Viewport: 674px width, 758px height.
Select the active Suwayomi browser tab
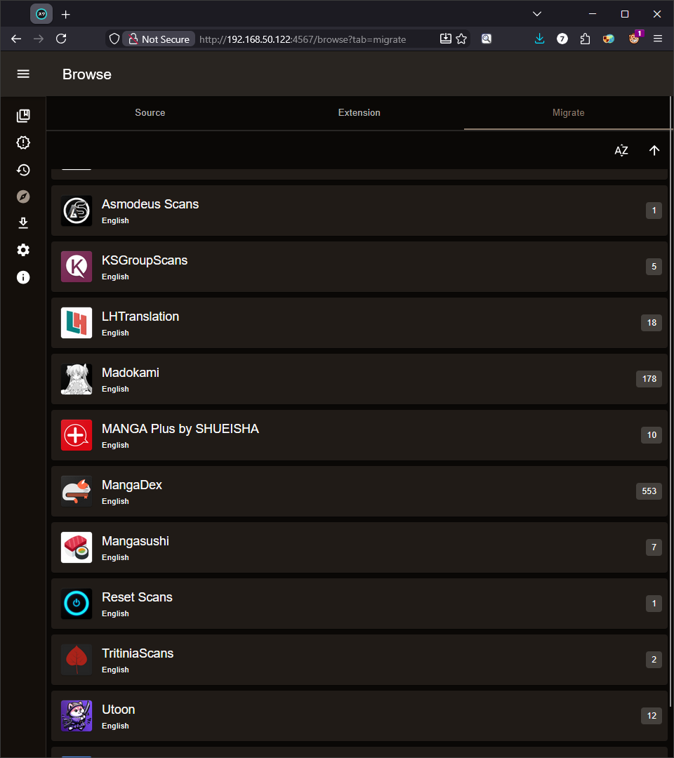[x=41, y=14]
